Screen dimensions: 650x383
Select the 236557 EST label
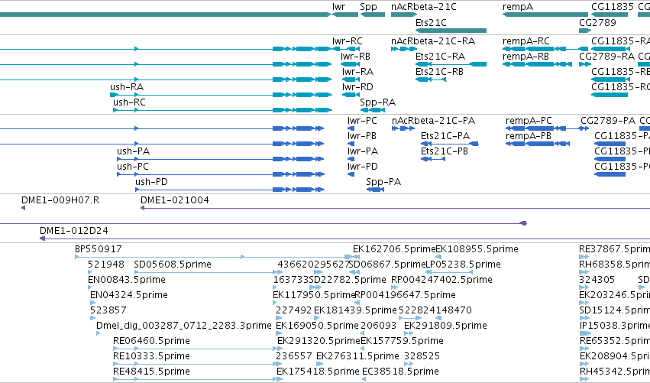pyautogui.click(x=294, y=357)
